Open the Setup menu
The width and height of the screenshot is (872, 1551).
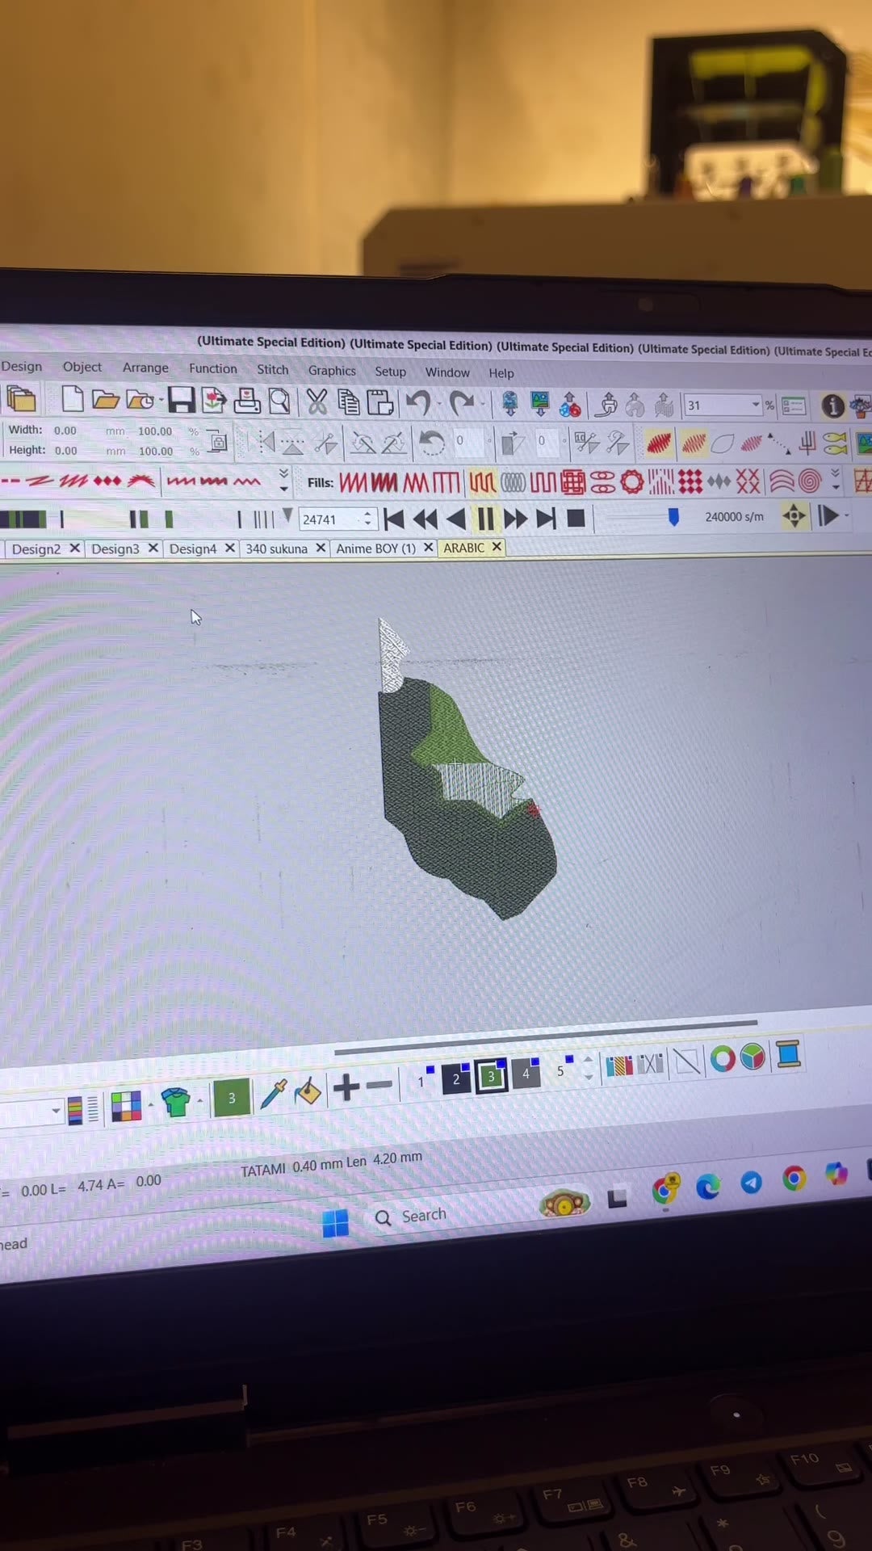coord(390,371)
